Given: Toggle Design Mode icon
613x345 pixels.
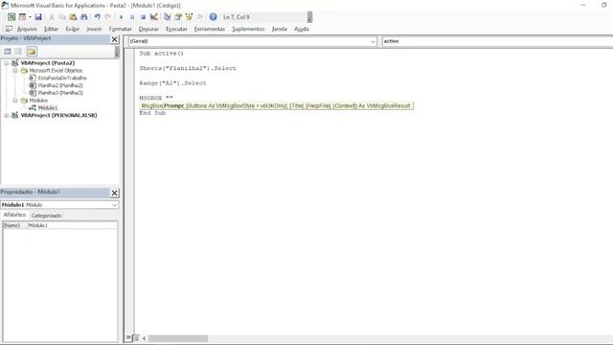Looking at the screenshot, I should point(154,17).
